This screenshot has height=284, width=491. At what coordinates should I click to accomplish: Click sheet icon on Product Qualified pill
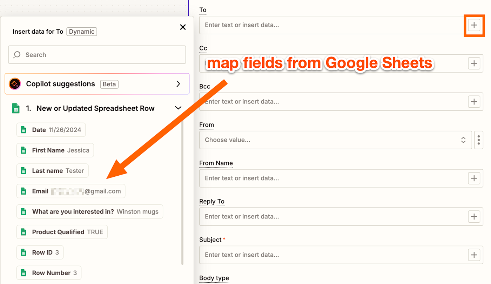(23, 232)
